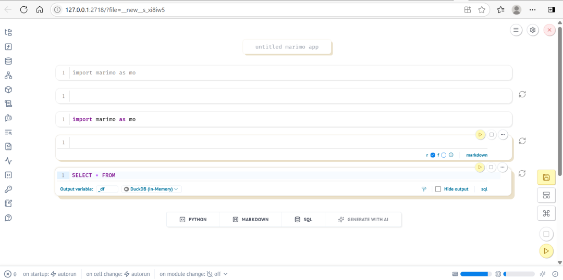The height and width of the screenshot is (280, 563).
Task: Open the tracing activity icon in sidebar
Action: [8, 161]
